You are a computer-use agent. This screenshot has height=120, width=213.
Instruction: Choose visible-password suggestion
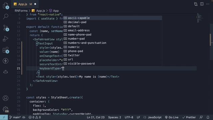point(112,64)
